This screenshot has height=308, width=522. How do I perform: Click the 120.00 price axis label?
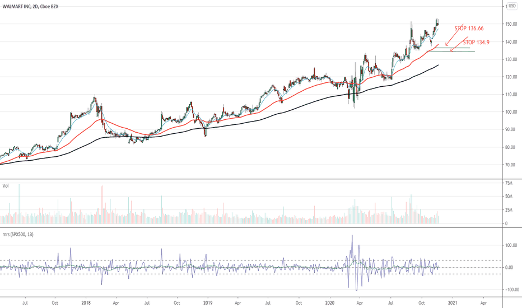511,77
